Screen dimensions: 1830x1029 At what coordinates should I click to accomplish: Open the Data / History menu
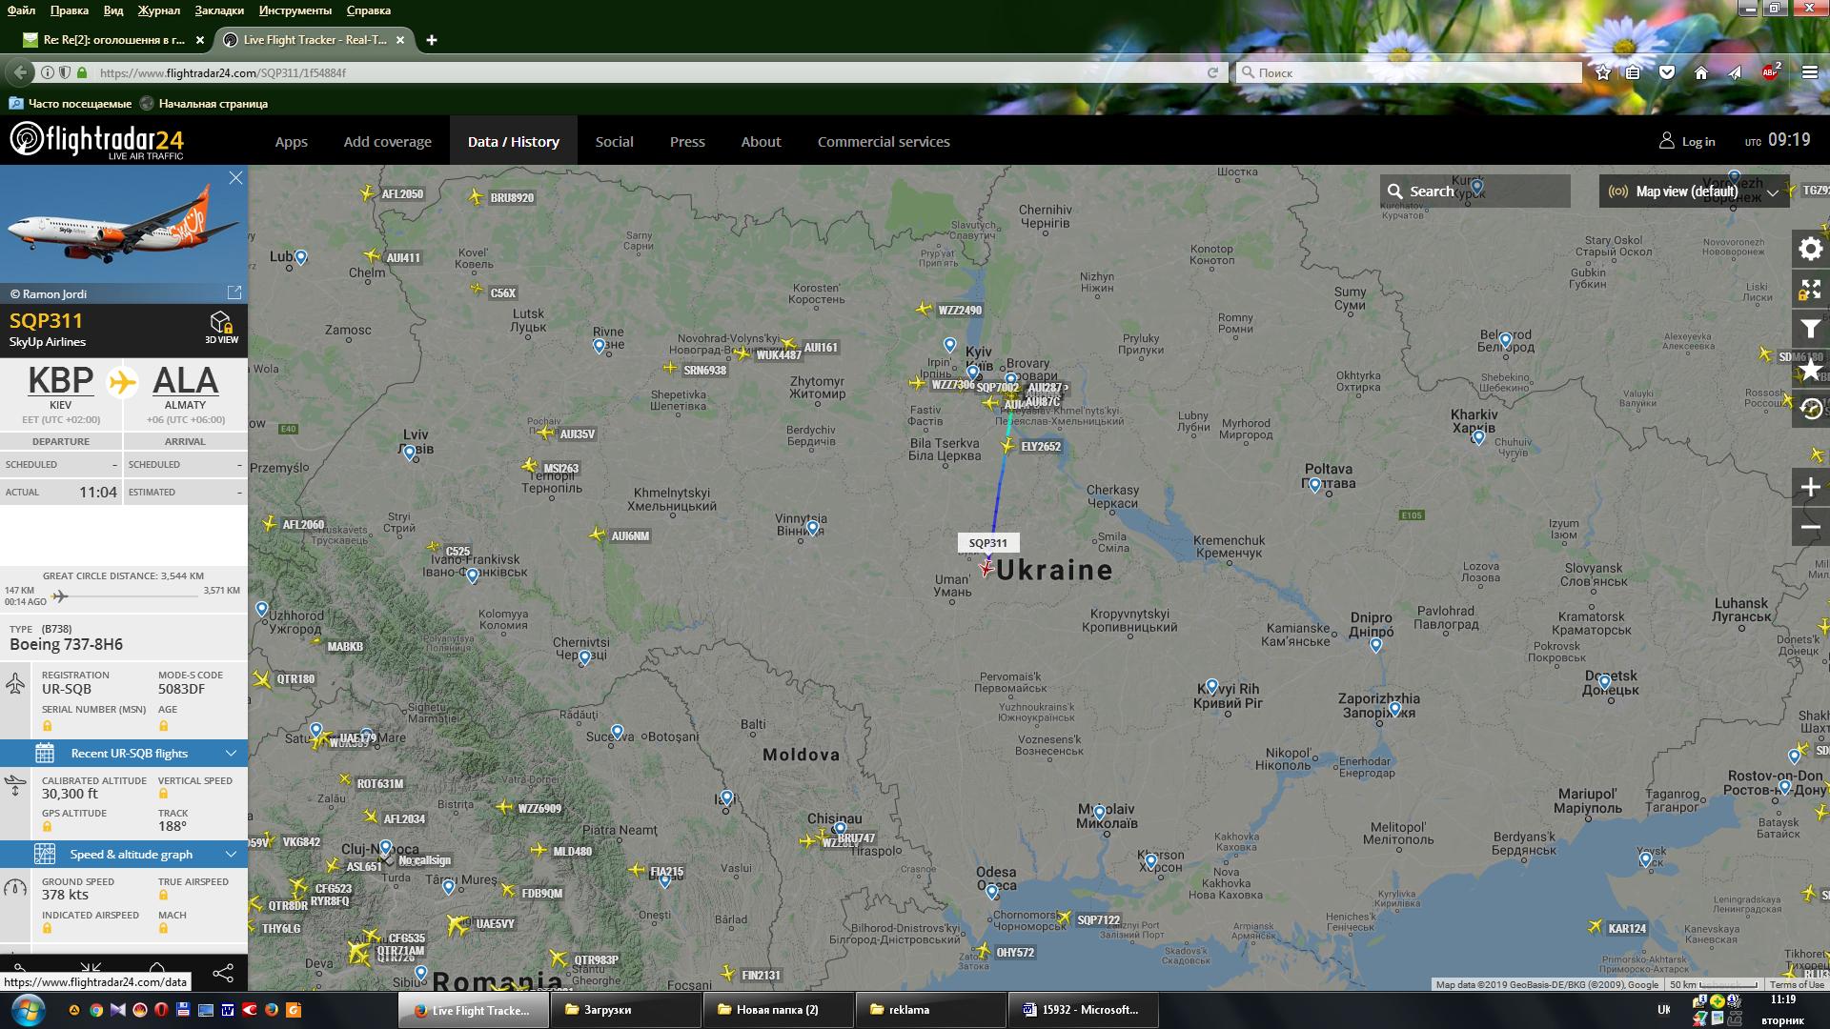point(513,142)
